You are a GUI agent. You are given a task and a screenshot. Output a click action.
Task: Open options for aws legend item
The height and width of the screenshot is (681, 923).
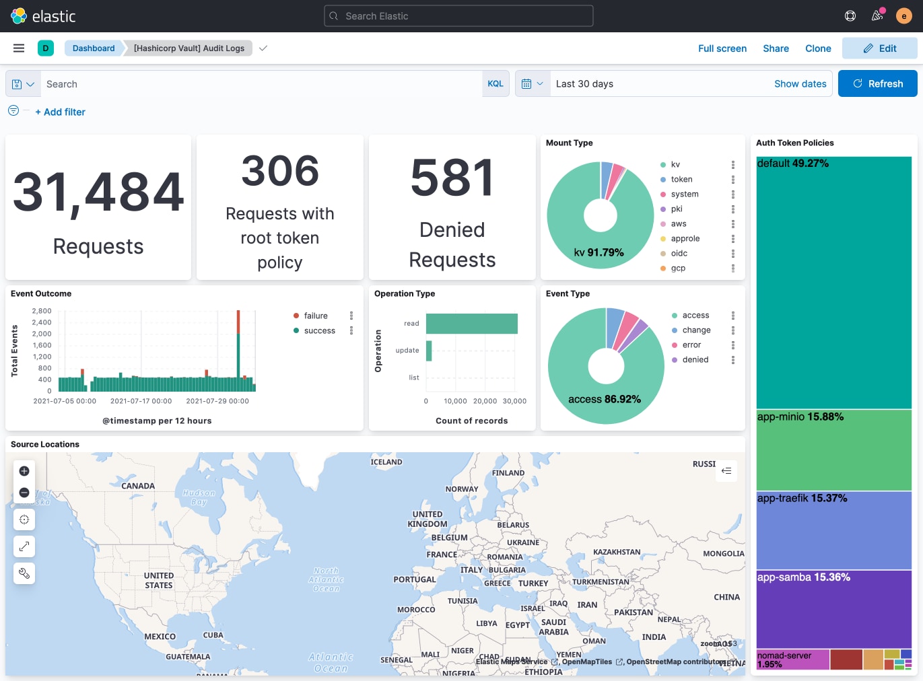pyautogui.click(x=733, y=224)
